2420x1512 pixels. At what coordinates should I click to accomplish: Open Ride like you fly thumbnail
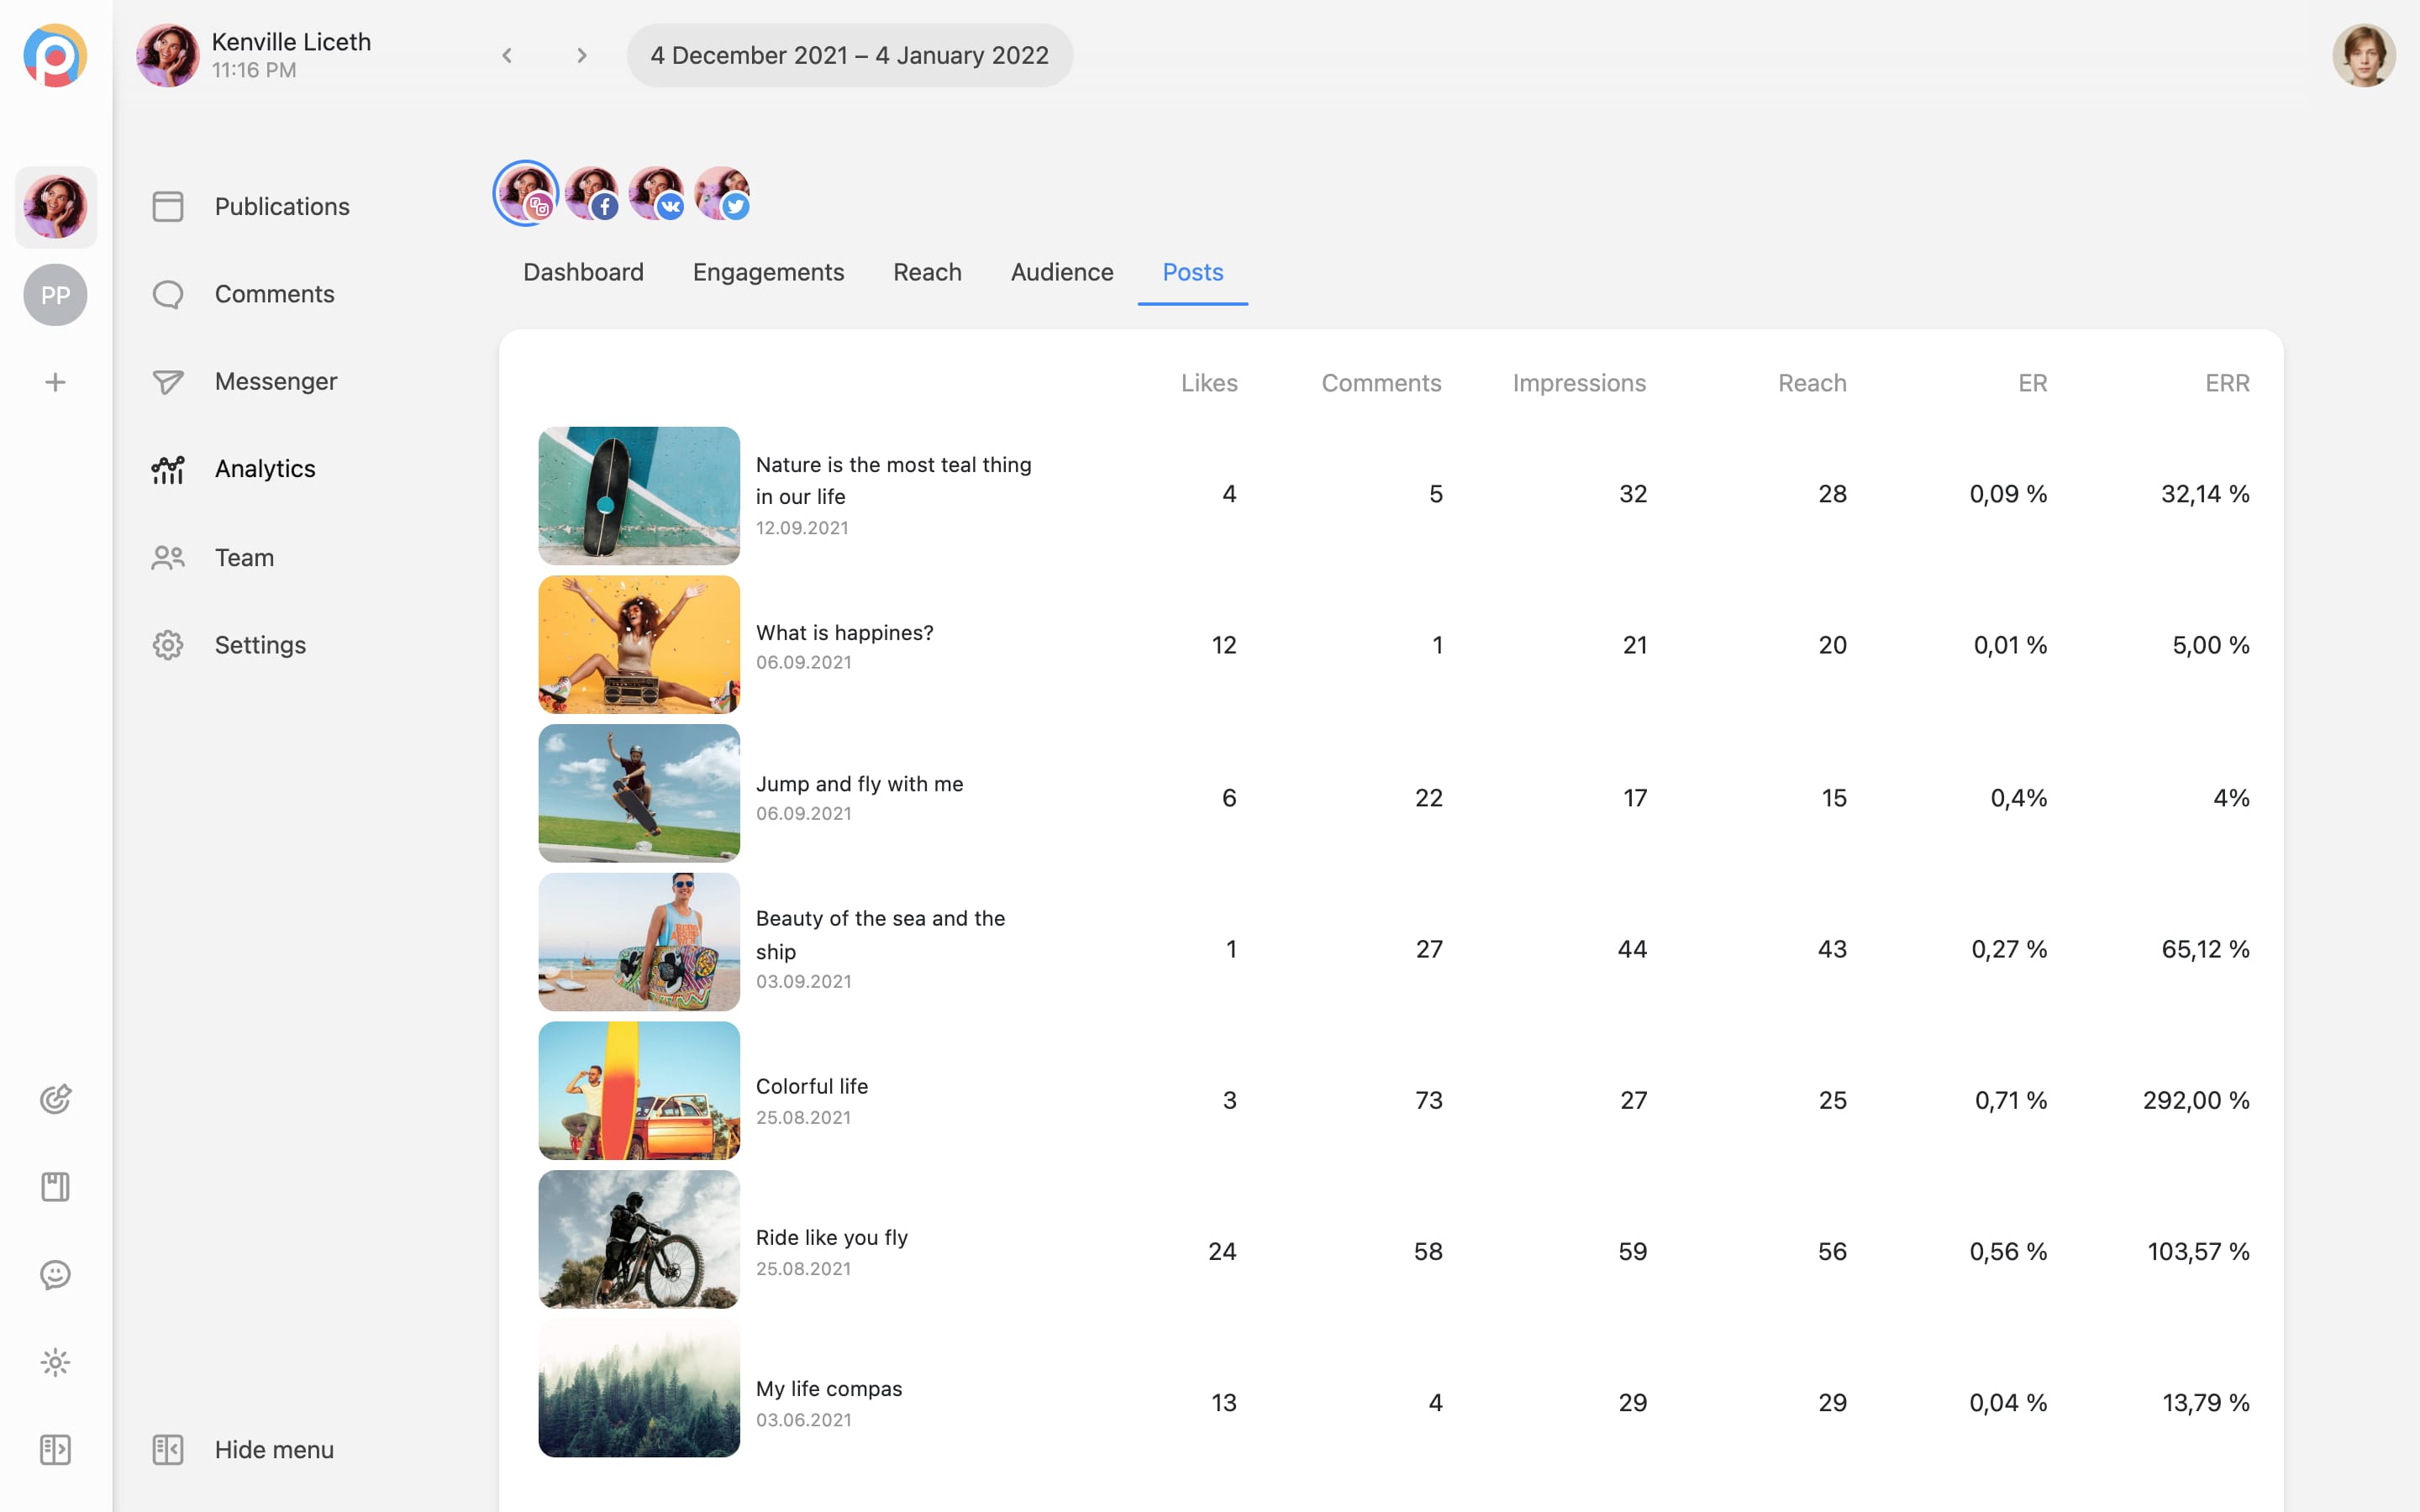[639, 1239]
